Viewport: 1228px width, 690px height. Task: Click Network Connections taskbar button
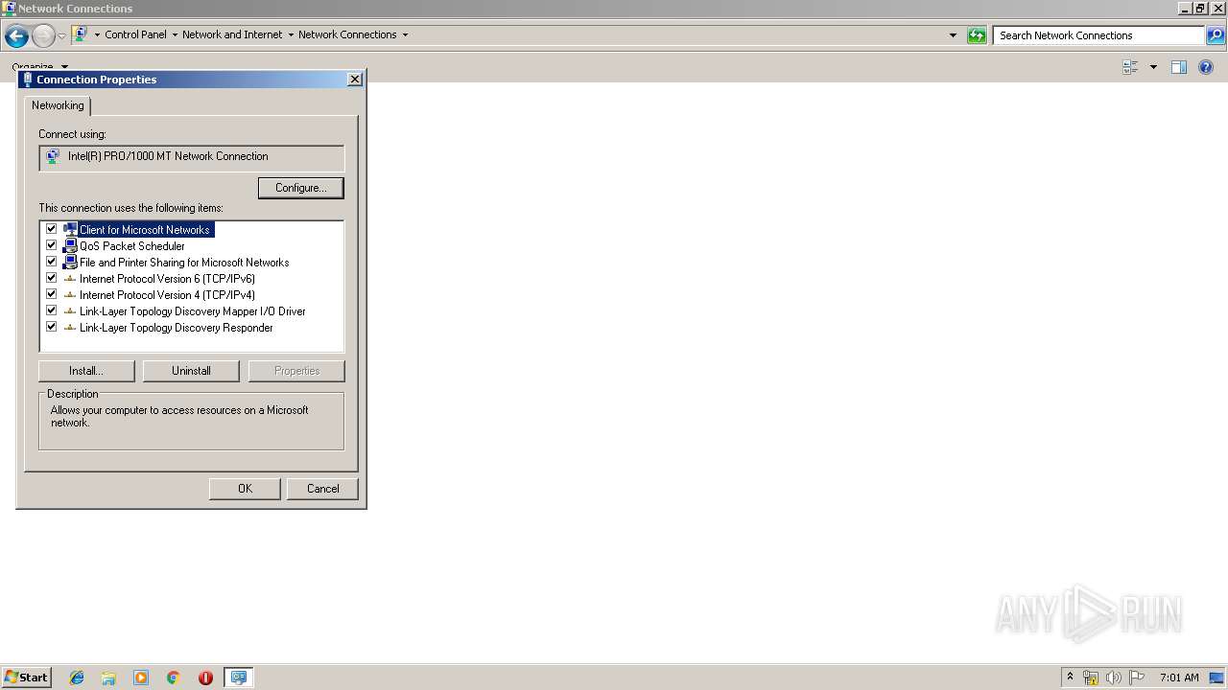pyautogui.click(x=238, y=678)
